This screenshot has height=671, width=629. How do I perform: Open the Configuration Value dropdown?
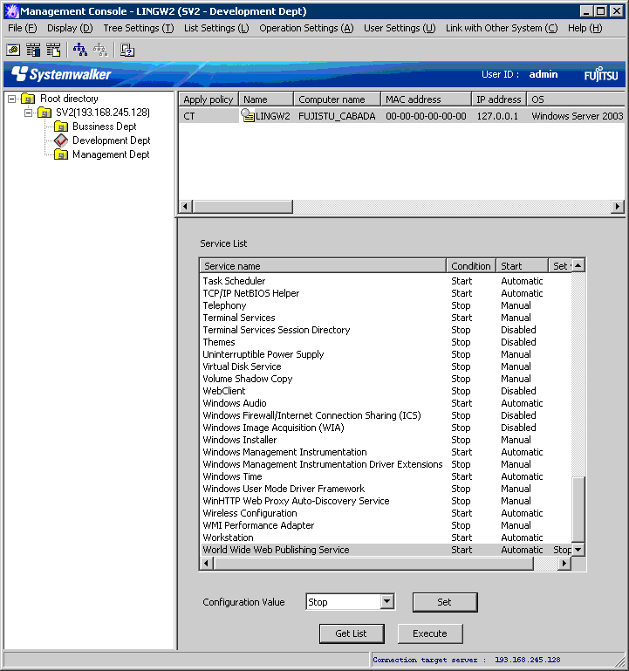pyautogui.click(x=386, y=602)
